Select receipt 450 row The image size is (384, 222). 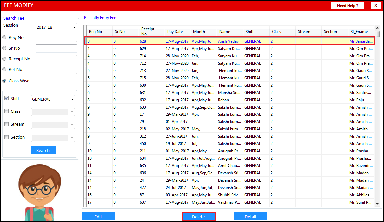point(229,144)
